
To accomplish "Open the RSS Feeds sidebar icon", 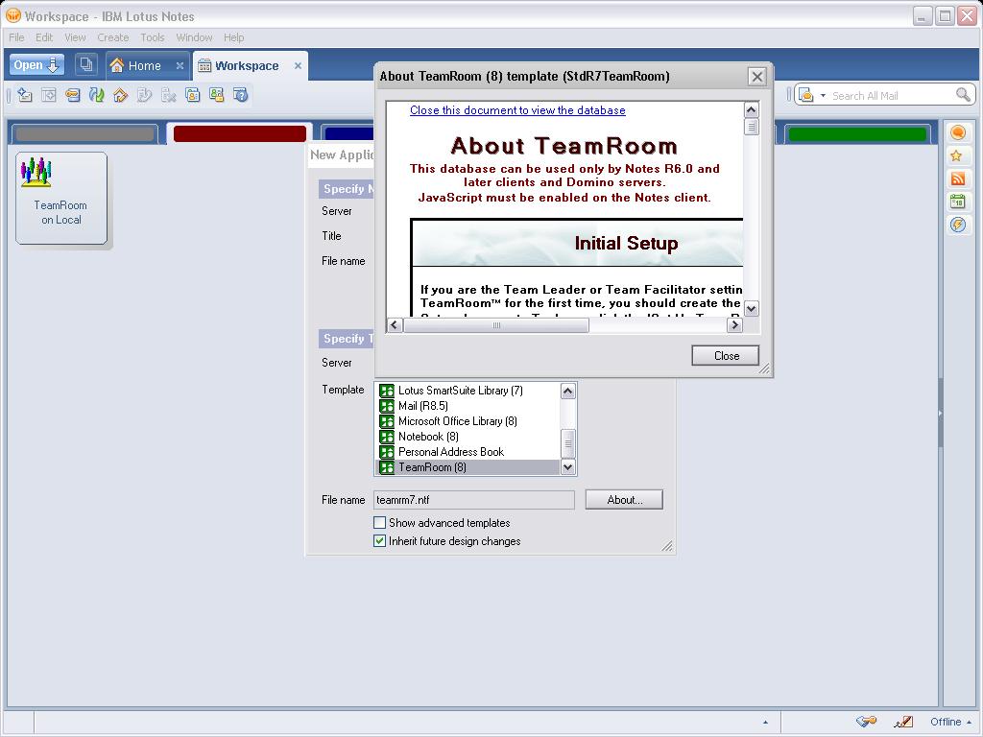I will [x=957, y=178].
